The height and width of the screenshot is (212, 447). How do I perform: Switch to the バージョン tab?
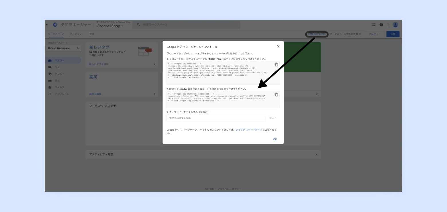pyautogui.click(x=76, y=34)
